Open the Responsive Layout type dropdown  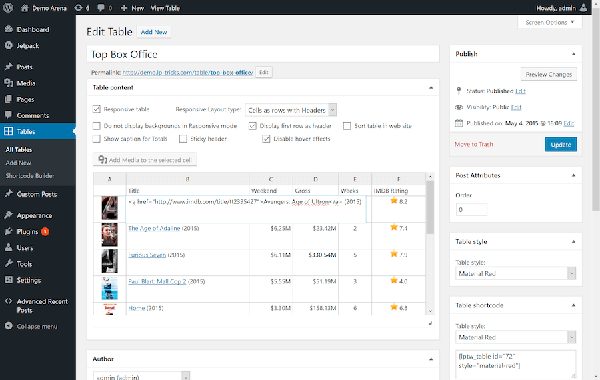[291, 110]
